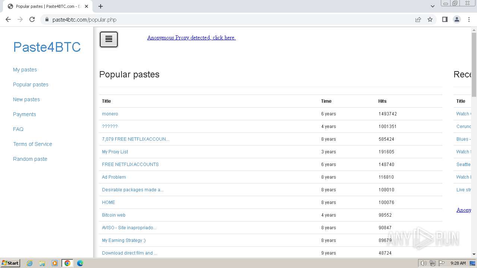477x268 pixels.
Task: Open a new browser tab with plus
Action: 101,6
